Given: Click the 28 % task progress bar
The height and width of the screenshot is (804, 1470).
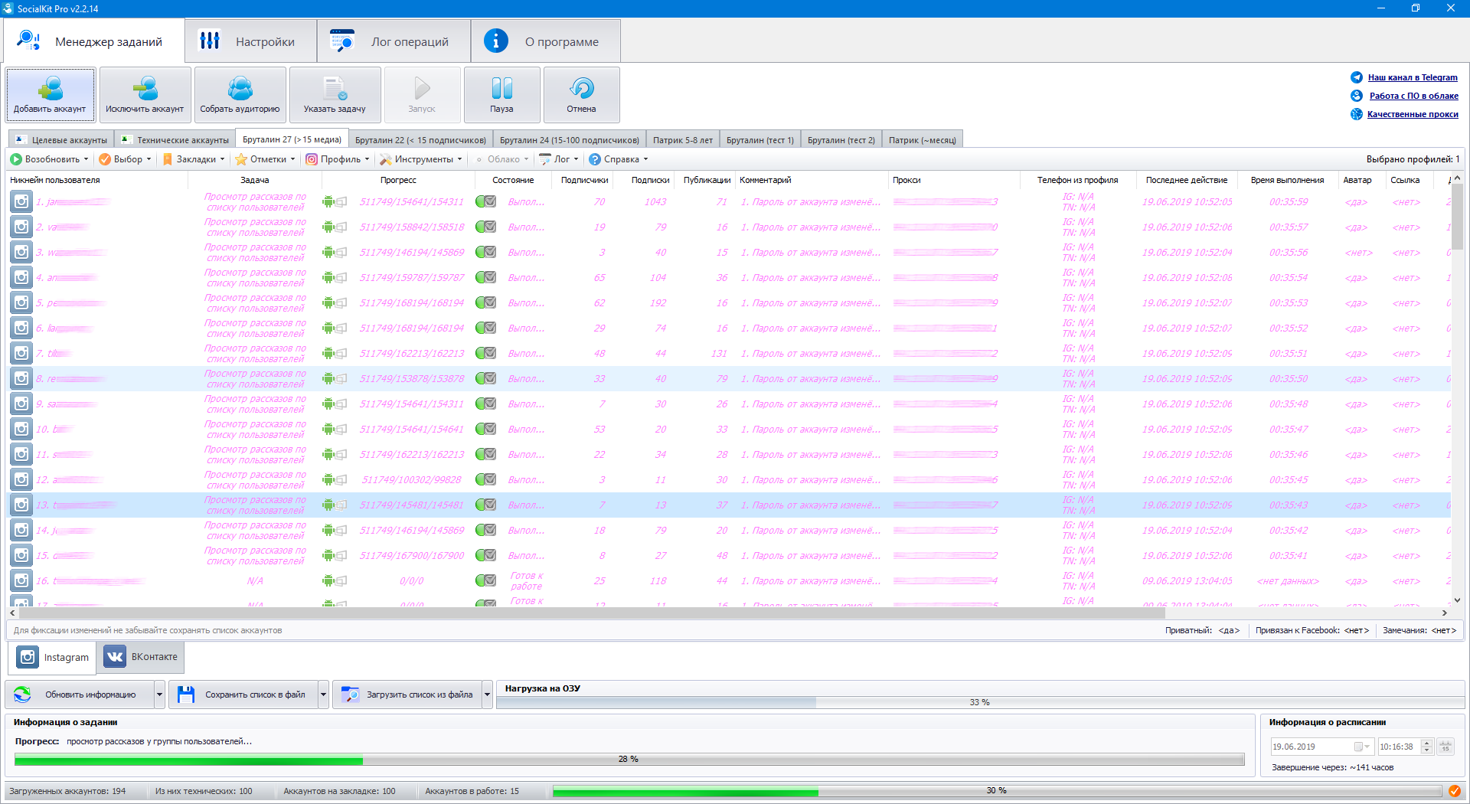Looking at the screenshot, I should (x=629, y=759).
